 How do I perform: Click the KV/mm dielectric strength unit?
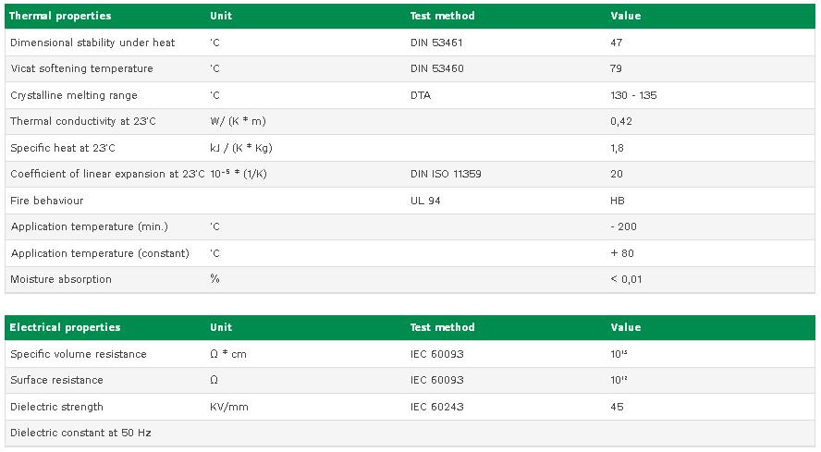tap(228, 407)
